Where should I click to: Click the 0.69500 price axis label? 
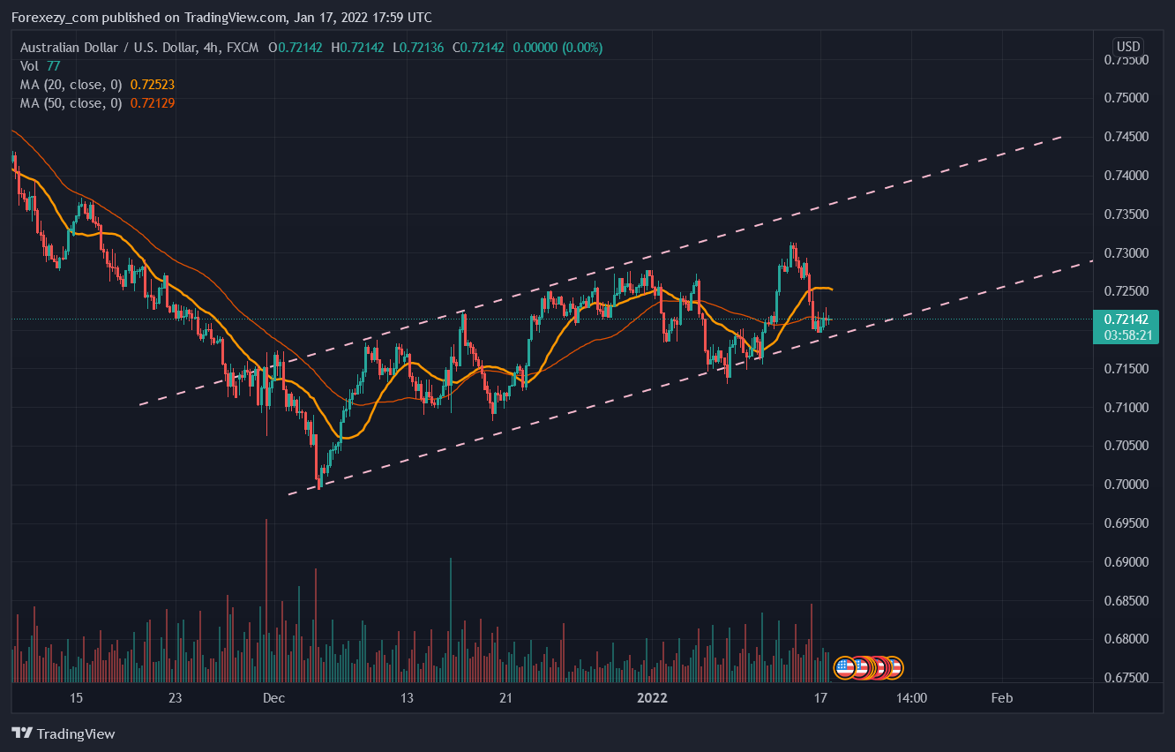point(1126,523)
